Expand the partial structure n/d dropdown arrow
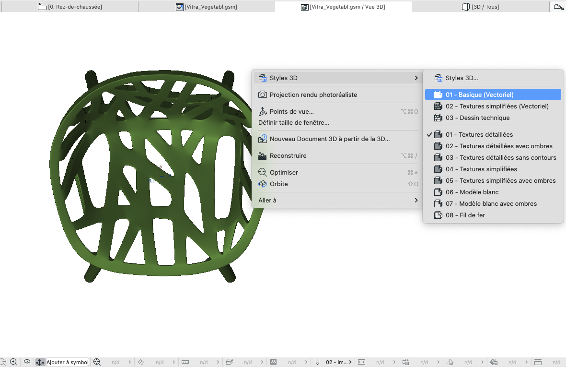This screenshot has height=367, width=566. click(x=306, y=362)
